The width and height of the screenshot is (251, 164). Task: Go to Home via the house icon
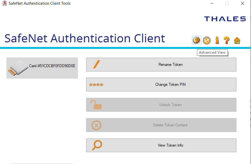click(x=237, y=41)
